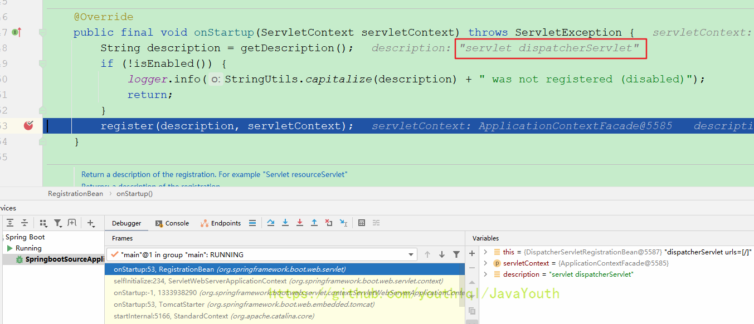Toggle the breakpoint on line 53
754x324 pixels.
28,126
